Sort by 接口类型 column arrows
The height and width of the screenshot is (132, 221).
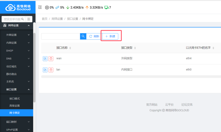[x=135, y=48]
